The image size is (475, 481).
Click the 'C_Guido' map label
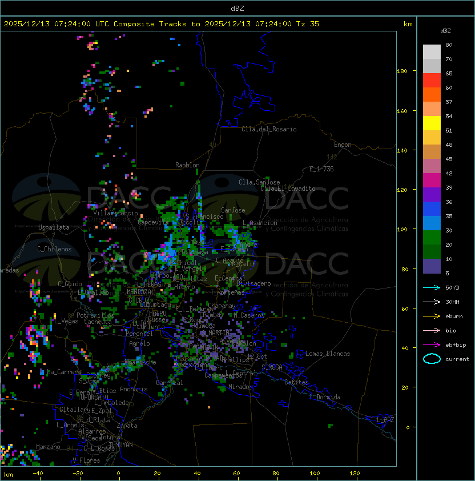click(x=70, y=284)
